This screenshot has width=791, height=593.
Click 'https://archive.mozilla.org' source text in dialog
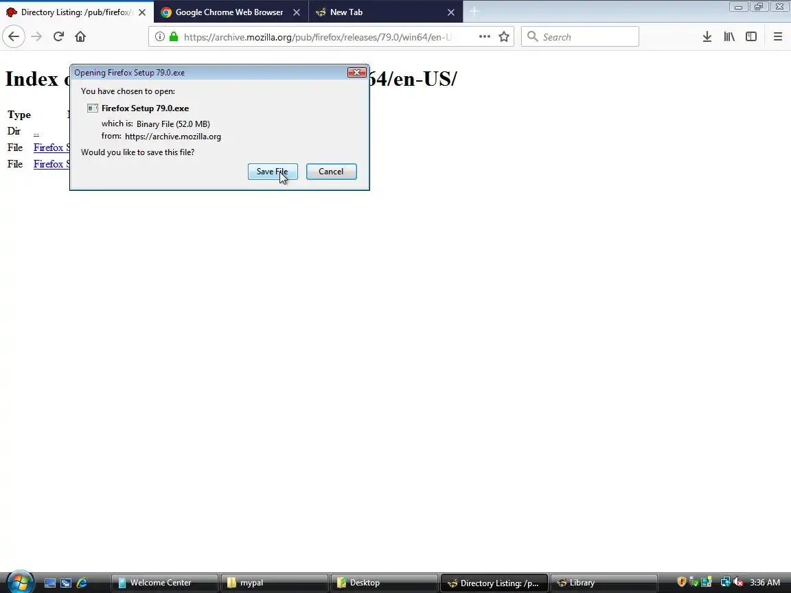coord(173,137)
